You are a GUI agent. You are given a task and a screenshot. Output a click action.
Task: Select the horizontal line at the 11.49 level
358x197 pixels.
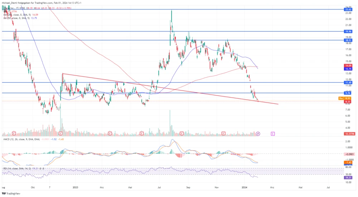point(215,83)
